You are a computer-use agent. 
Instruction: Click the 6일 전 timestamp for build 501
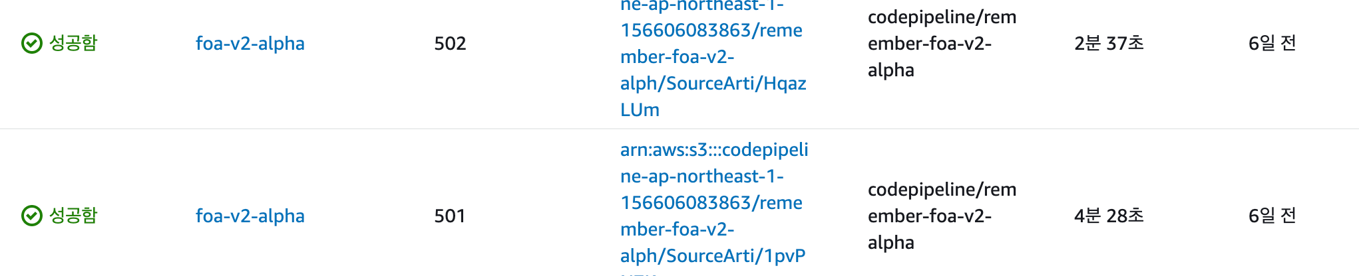point(1272,216)
